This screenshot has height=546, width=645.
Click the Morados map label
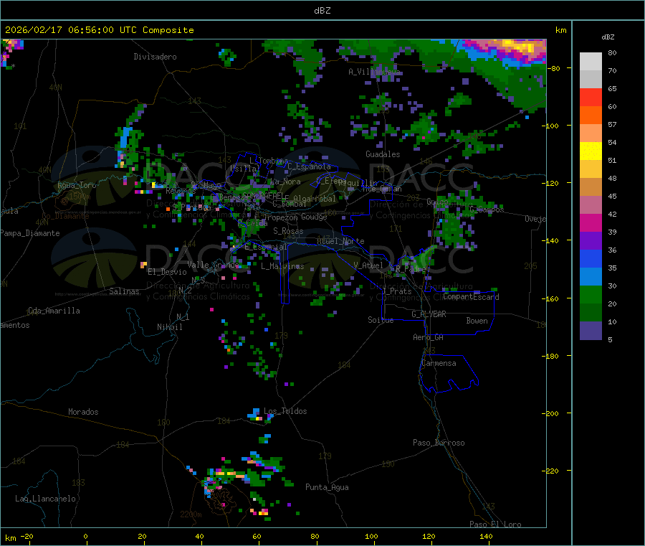click(83, 412)
